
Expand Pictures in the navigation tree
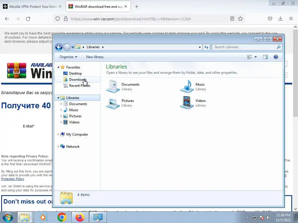tap(61, 116)
